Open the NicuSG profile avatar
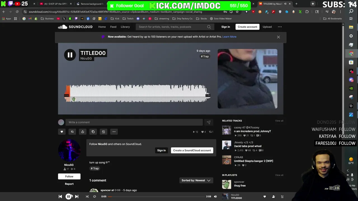 (69, 150)
